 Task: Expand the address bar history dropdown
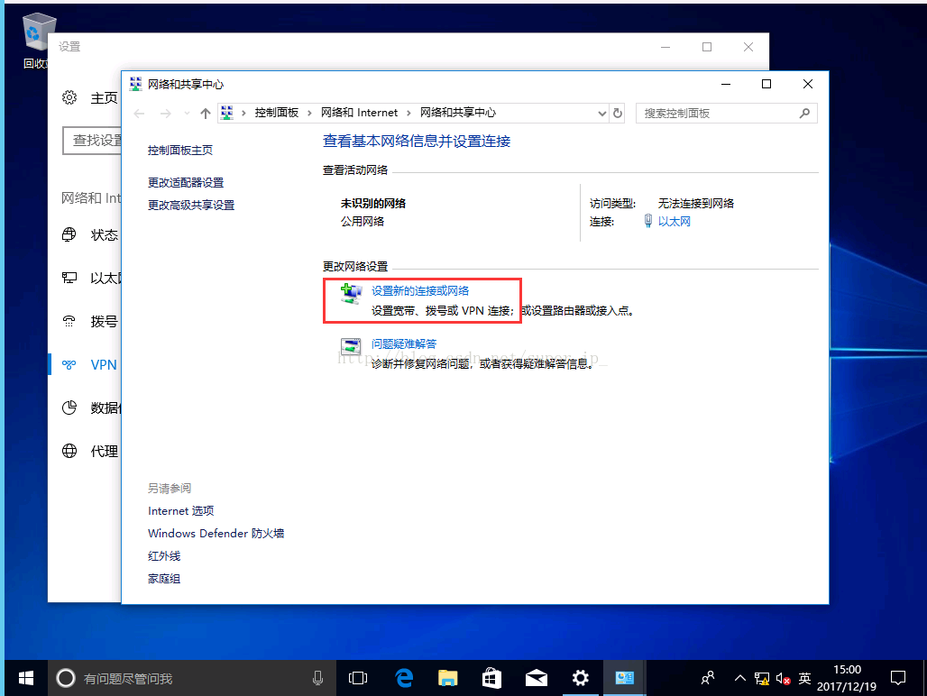(x=601, y=114)
